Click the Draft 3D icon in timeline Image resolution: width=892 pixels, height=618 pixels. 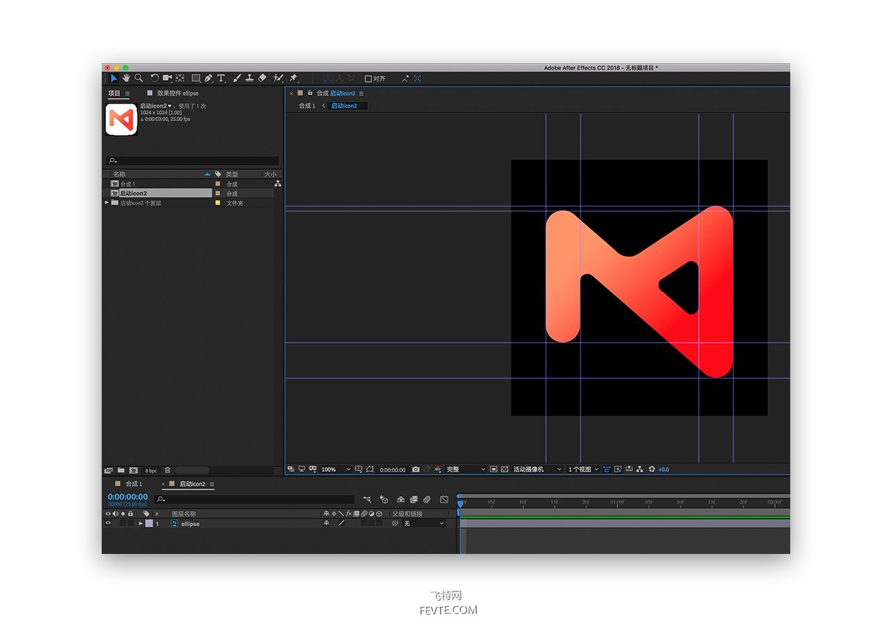point(384,499)
